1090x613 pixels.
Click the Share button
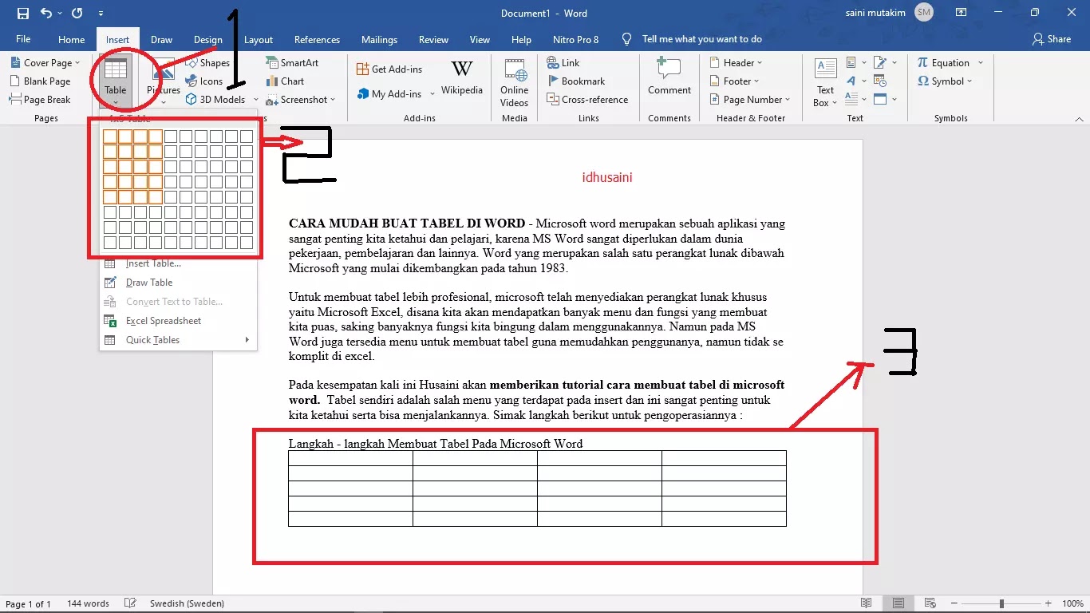[1052, 39]
